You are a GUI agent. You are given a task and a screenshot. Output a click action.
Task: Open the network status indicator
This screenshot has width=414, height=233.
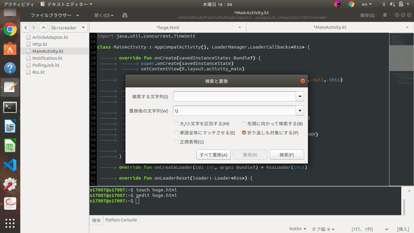pos(384,4)
